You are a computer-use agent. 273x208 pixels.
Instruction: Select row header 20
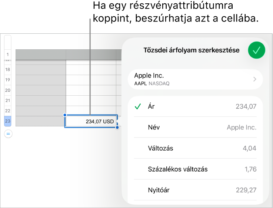(8, 90)
